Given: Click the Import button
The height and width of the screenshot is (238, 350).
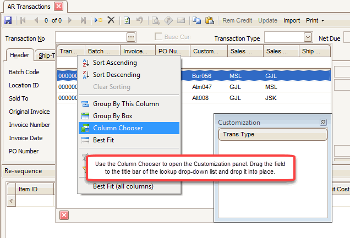Looking at the screenshot, I should (292, 20).
